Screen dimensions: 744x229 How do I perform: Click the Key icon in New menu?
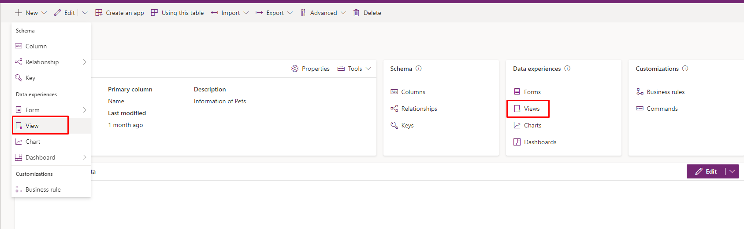[x=19, y=78]
